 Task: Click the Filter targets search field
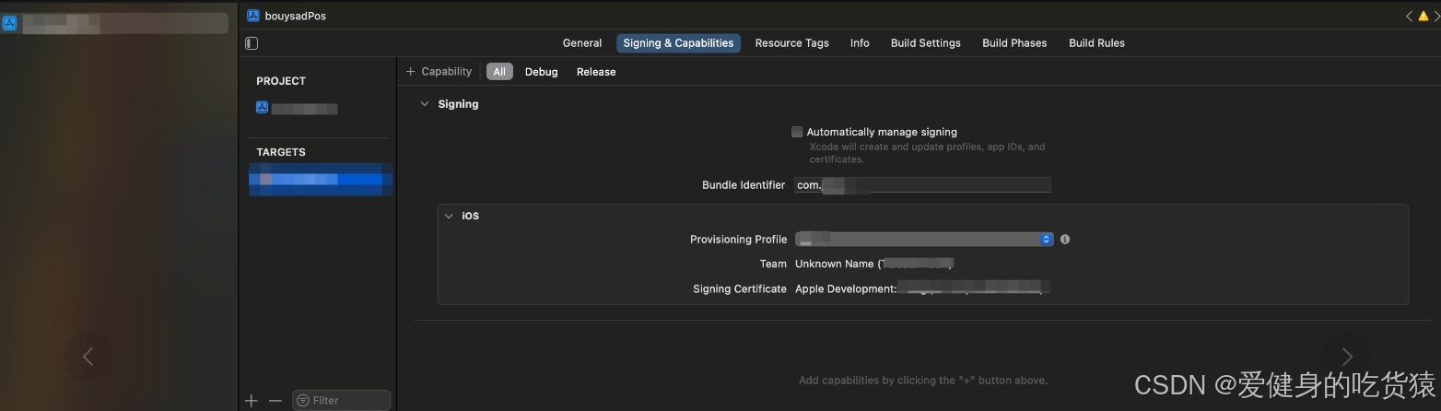(x=342, y=401)
